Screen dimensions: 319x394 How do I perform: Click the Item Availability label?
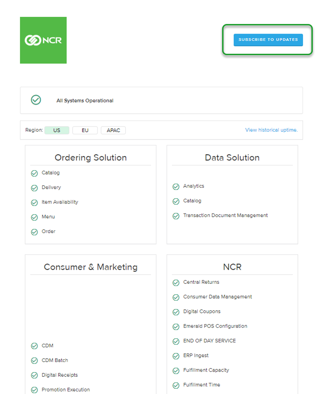60,202
